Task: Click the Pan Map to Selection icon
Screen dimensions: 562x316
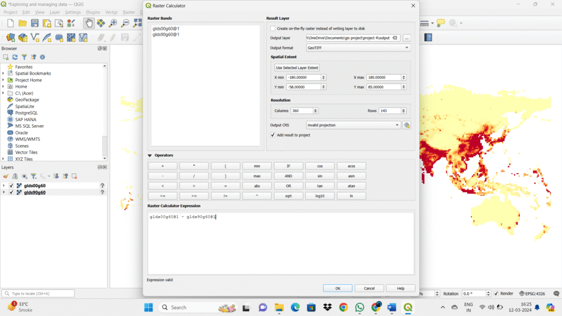Action: click(101, 23)
